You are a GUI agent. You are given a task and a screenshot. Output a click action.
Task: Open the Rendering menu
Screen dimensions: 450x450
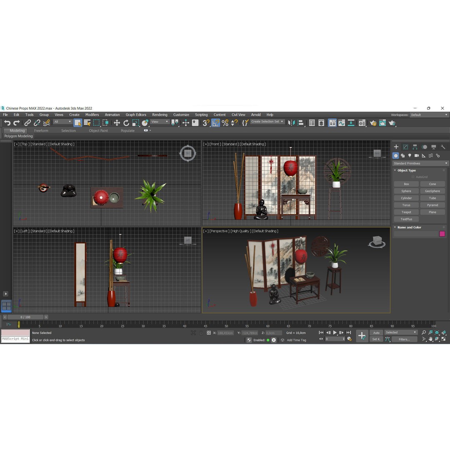[x=160, y=115]
